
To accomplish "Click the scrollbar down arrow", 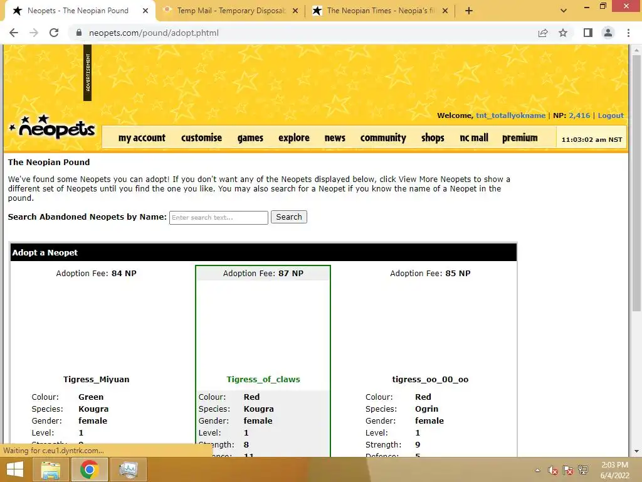I will point(636,451).
